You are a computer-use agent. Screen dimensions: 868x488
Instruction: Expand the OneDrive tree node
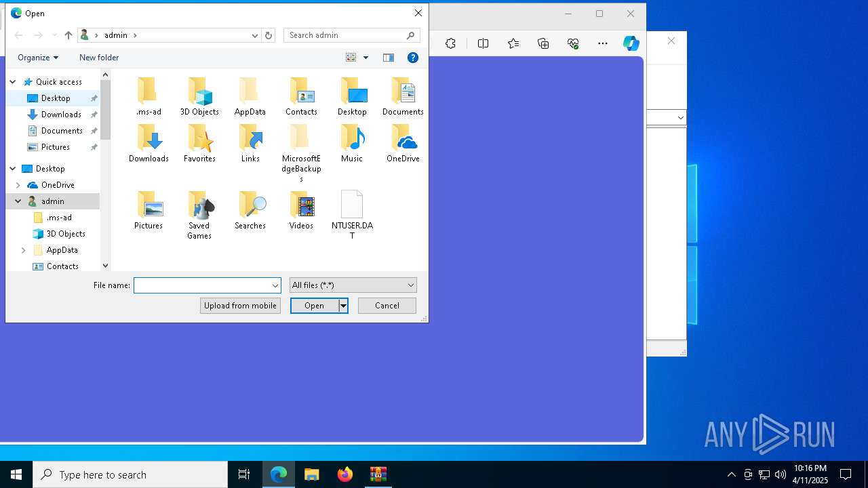(x=18, y=185)
